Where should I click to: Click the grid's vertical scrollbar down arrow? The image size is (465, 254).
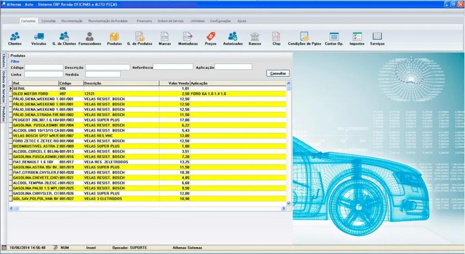pos(288,203)
